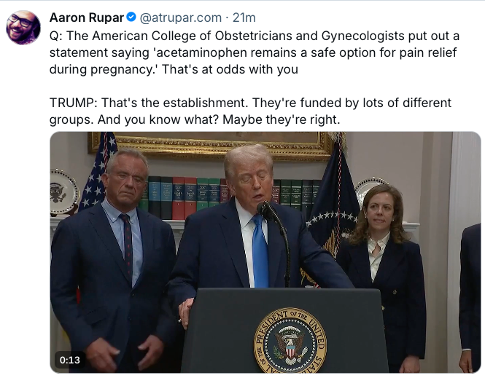Visit the @atrupar.com handle link
The height and width of the screenshot is (378, 485).
coord(181,17)
